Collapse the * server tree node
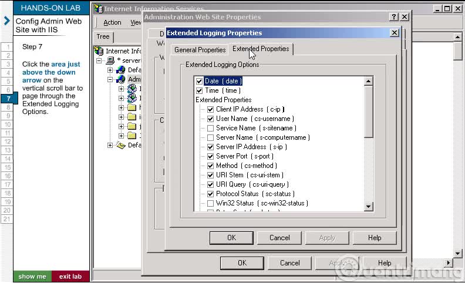This screenshot has height=283, width=465. coord(99,61)
